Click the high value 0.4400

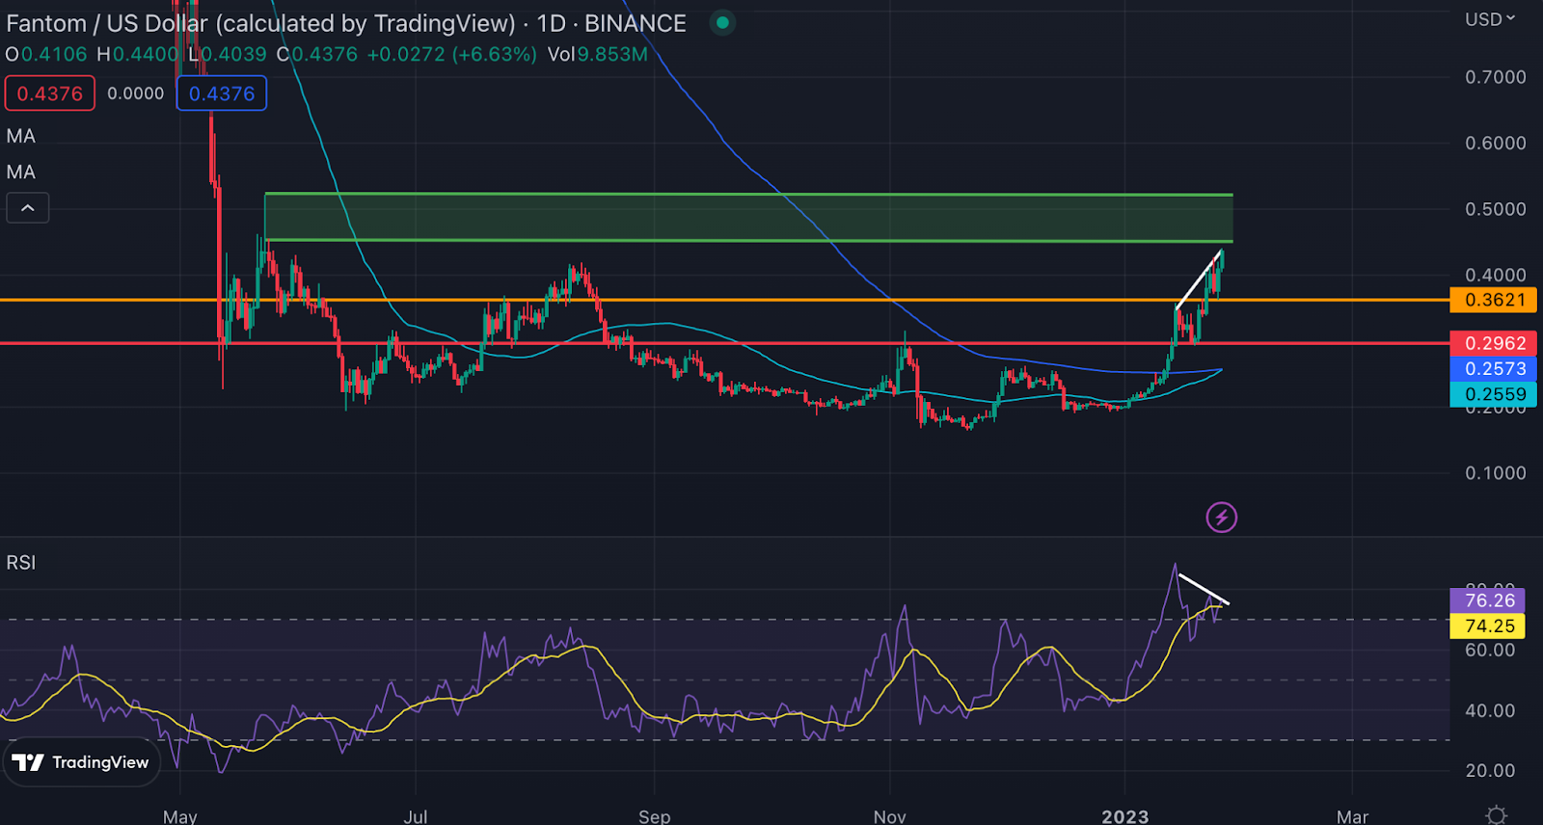coord(146,54)
